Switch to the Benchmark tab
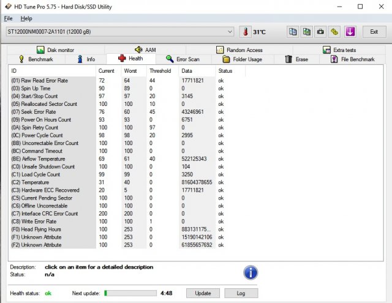The height and width of the screenshot is (303, 392). pos(36,59)
